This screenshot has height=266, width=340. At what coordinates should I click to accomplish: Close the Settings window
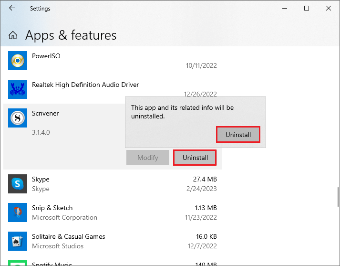(x=329, y=8)
